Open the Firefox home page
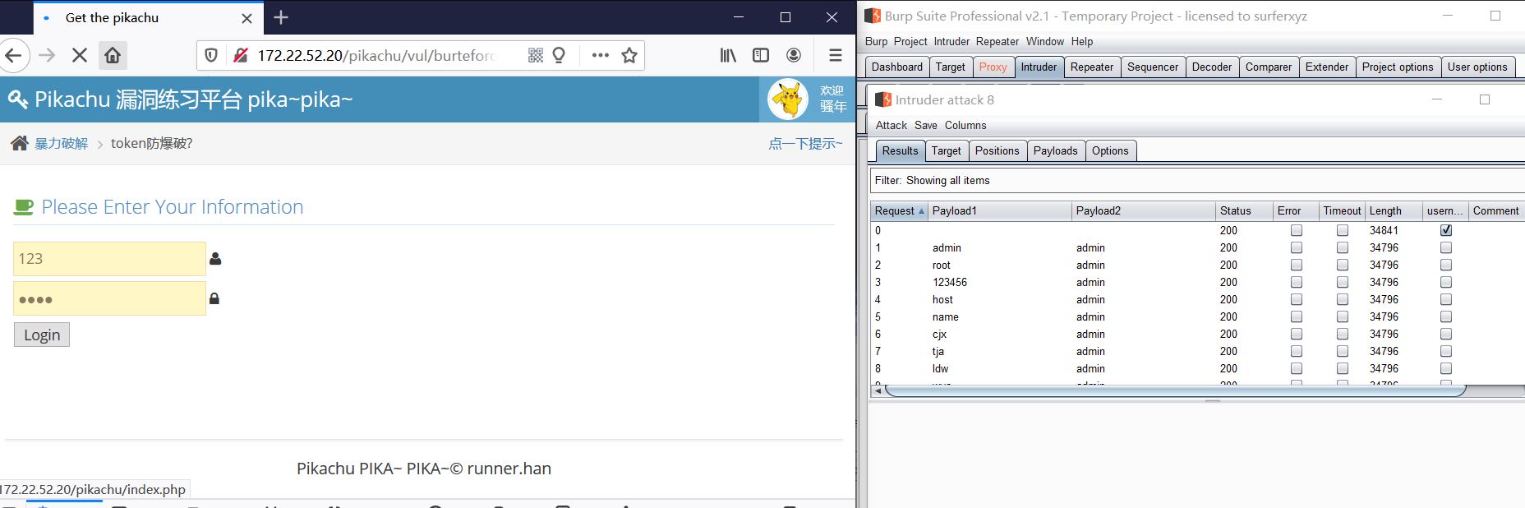Viewport: 1525px width, 508px height. [113, 55]
